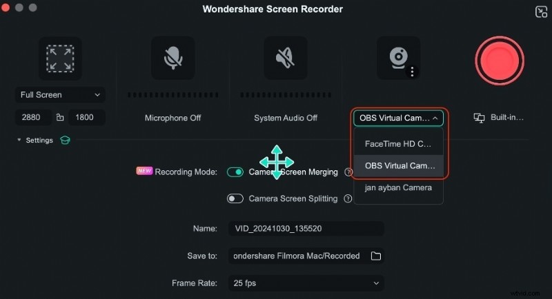Click the Name field showing VID_20241030_135520
The image size is (552, 299).
click(306, 229)
